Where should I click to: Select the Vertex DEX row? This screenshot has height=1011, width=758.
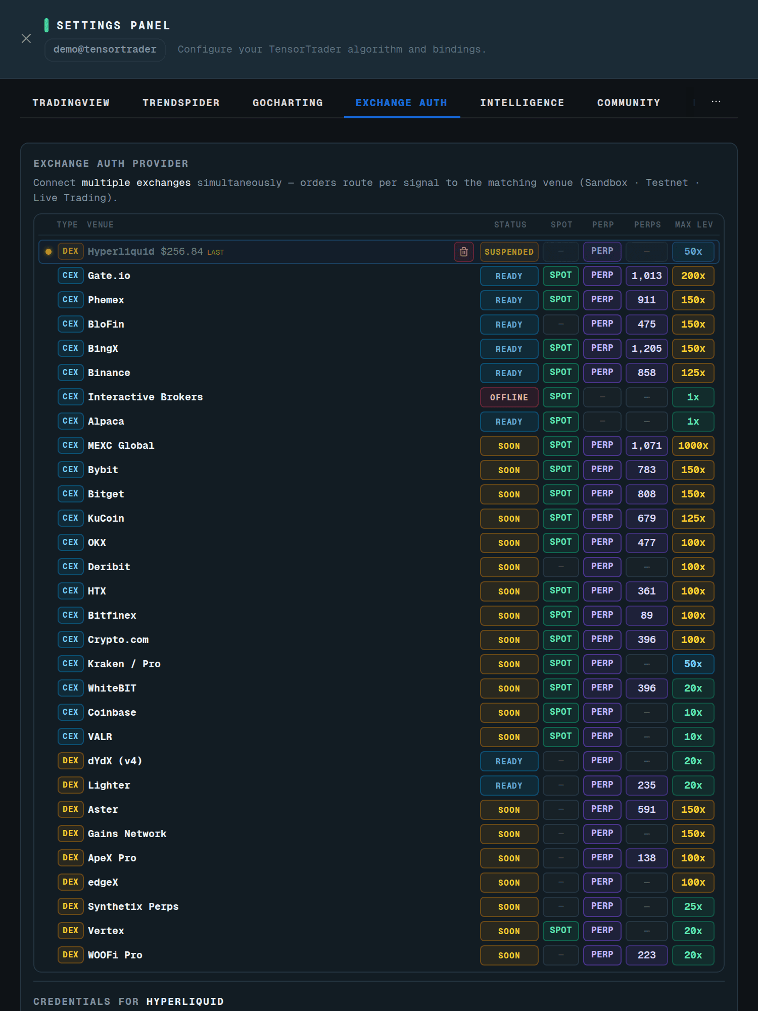tap(379, 931)
